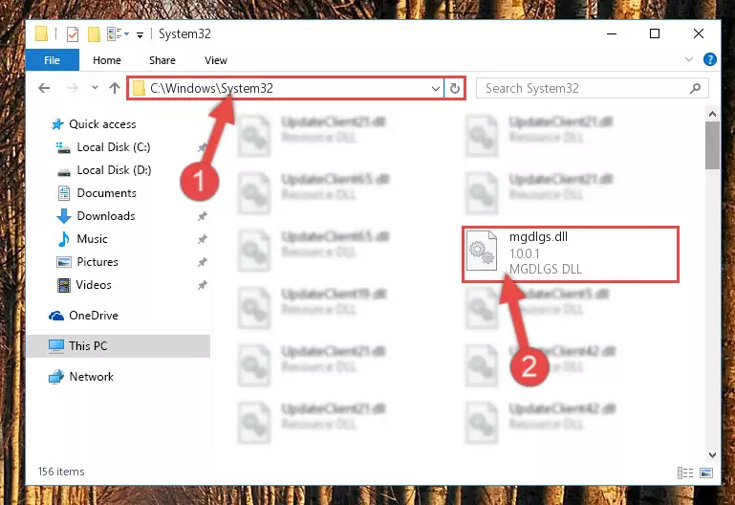Screen dimensions: 735x505
Task: Switch to the View ribbon tab
Action: pos(216,60)
